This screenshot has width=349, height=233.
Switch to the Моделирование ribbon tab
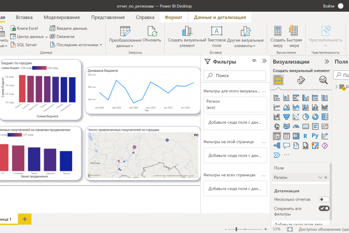(62, 17)
